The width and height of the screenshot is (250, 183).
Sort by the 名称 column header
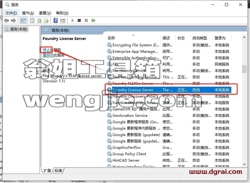111,38
